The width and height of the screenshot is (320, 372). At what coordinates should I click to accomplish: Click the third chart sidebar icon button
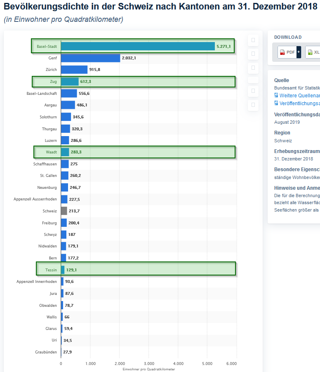253,67
